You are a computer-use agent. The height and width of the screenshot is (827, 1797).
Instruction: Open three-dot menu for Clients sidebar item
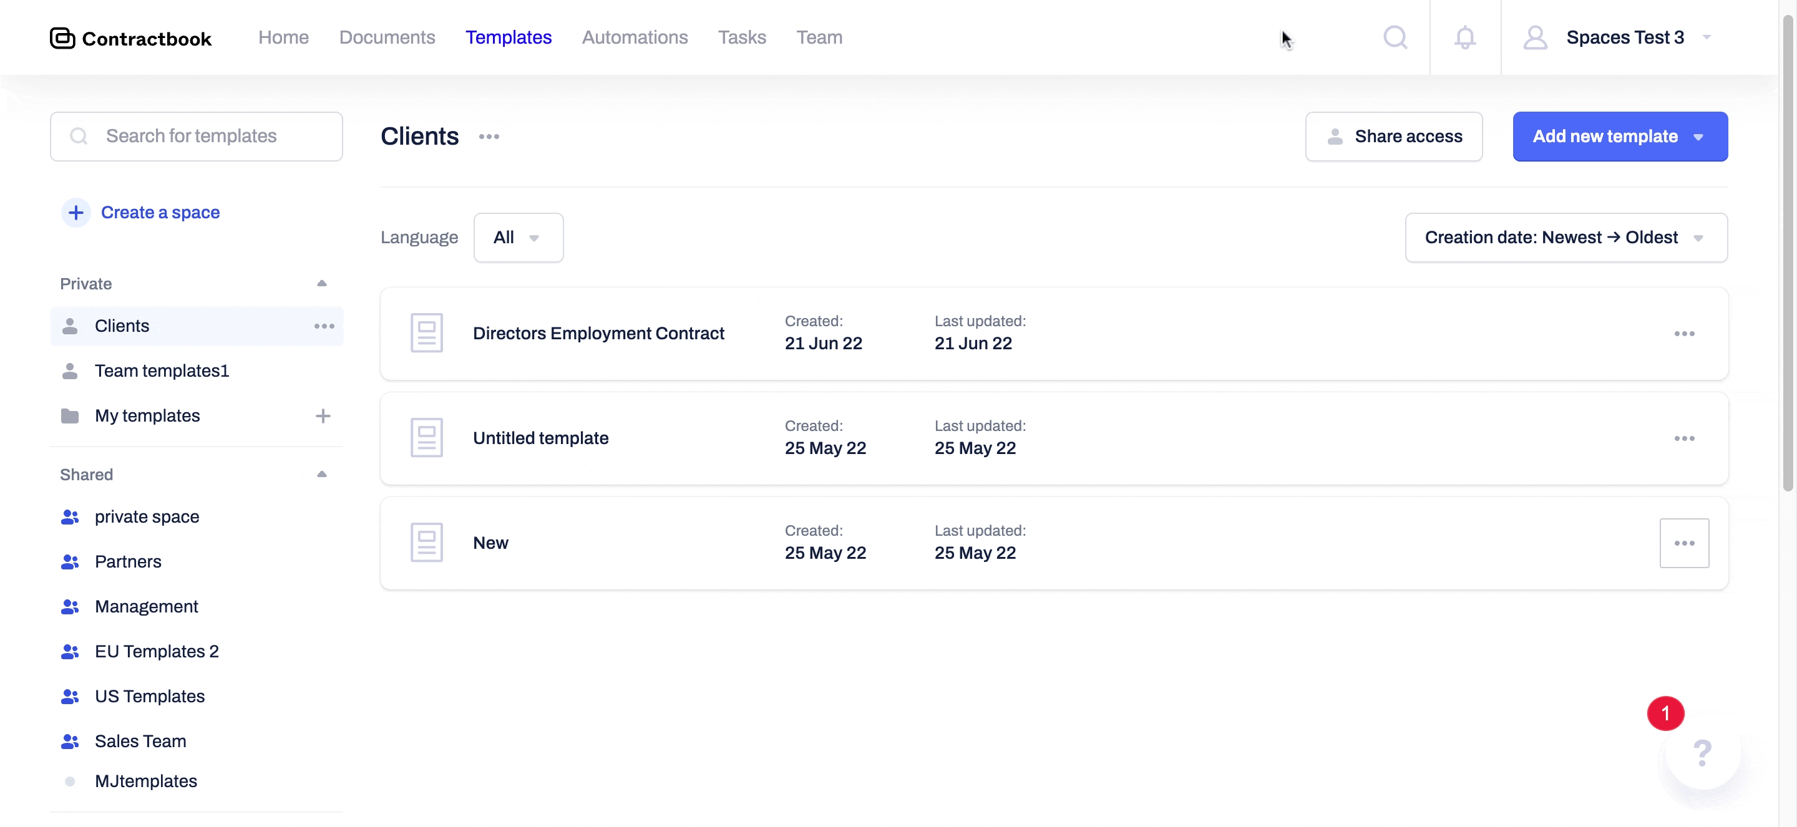click(x=324, y=326)
